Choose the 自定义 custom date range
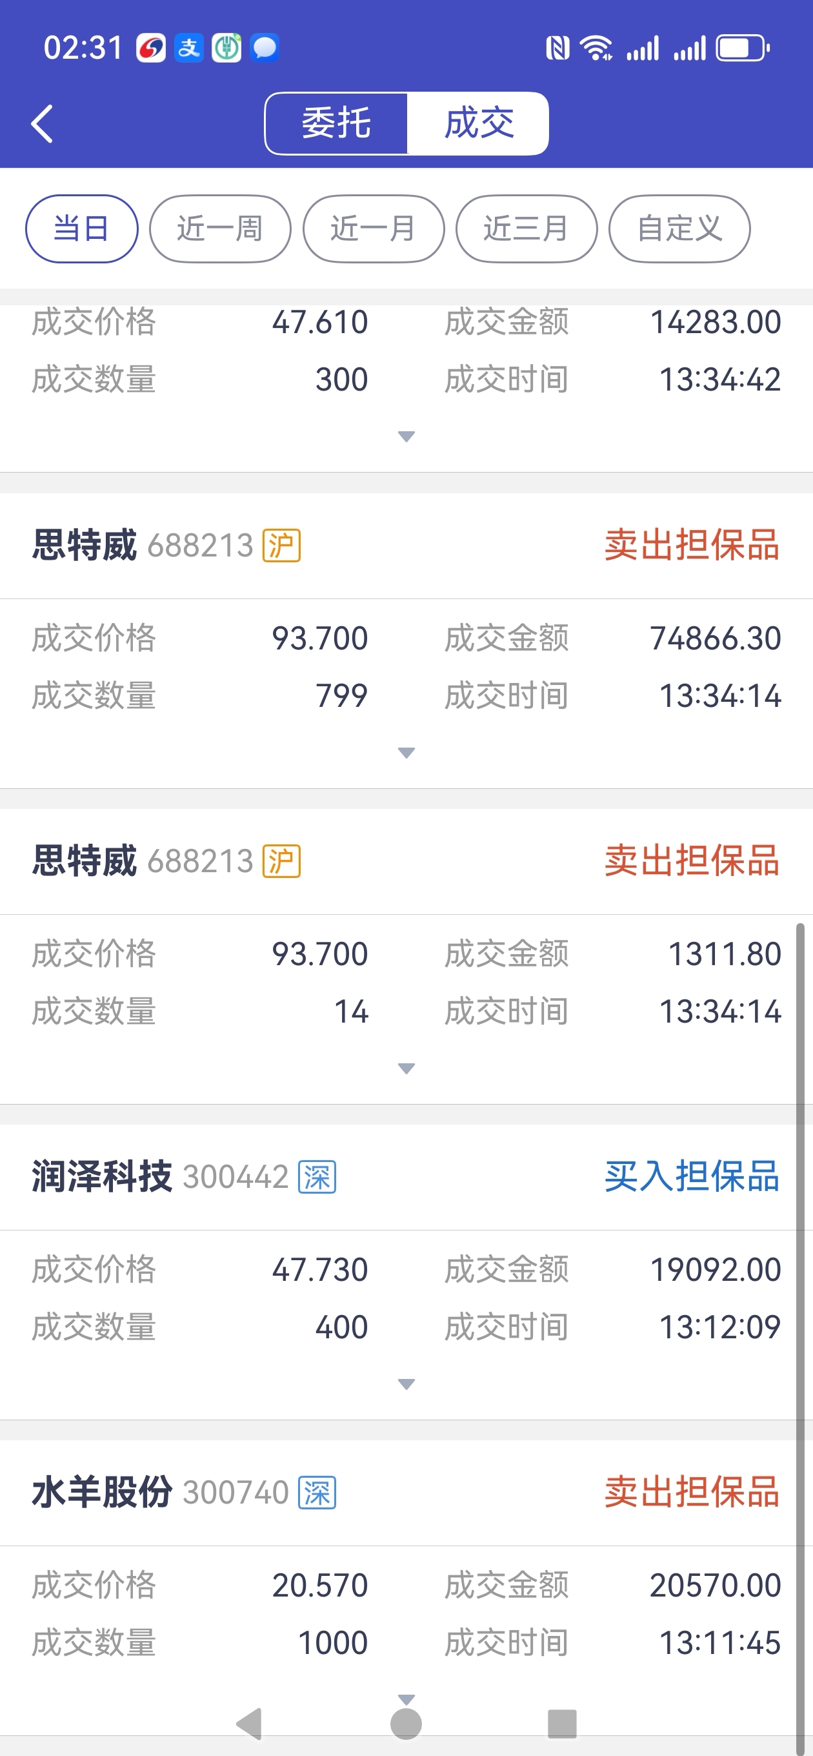813x1756 pixels. coord(679,229)
